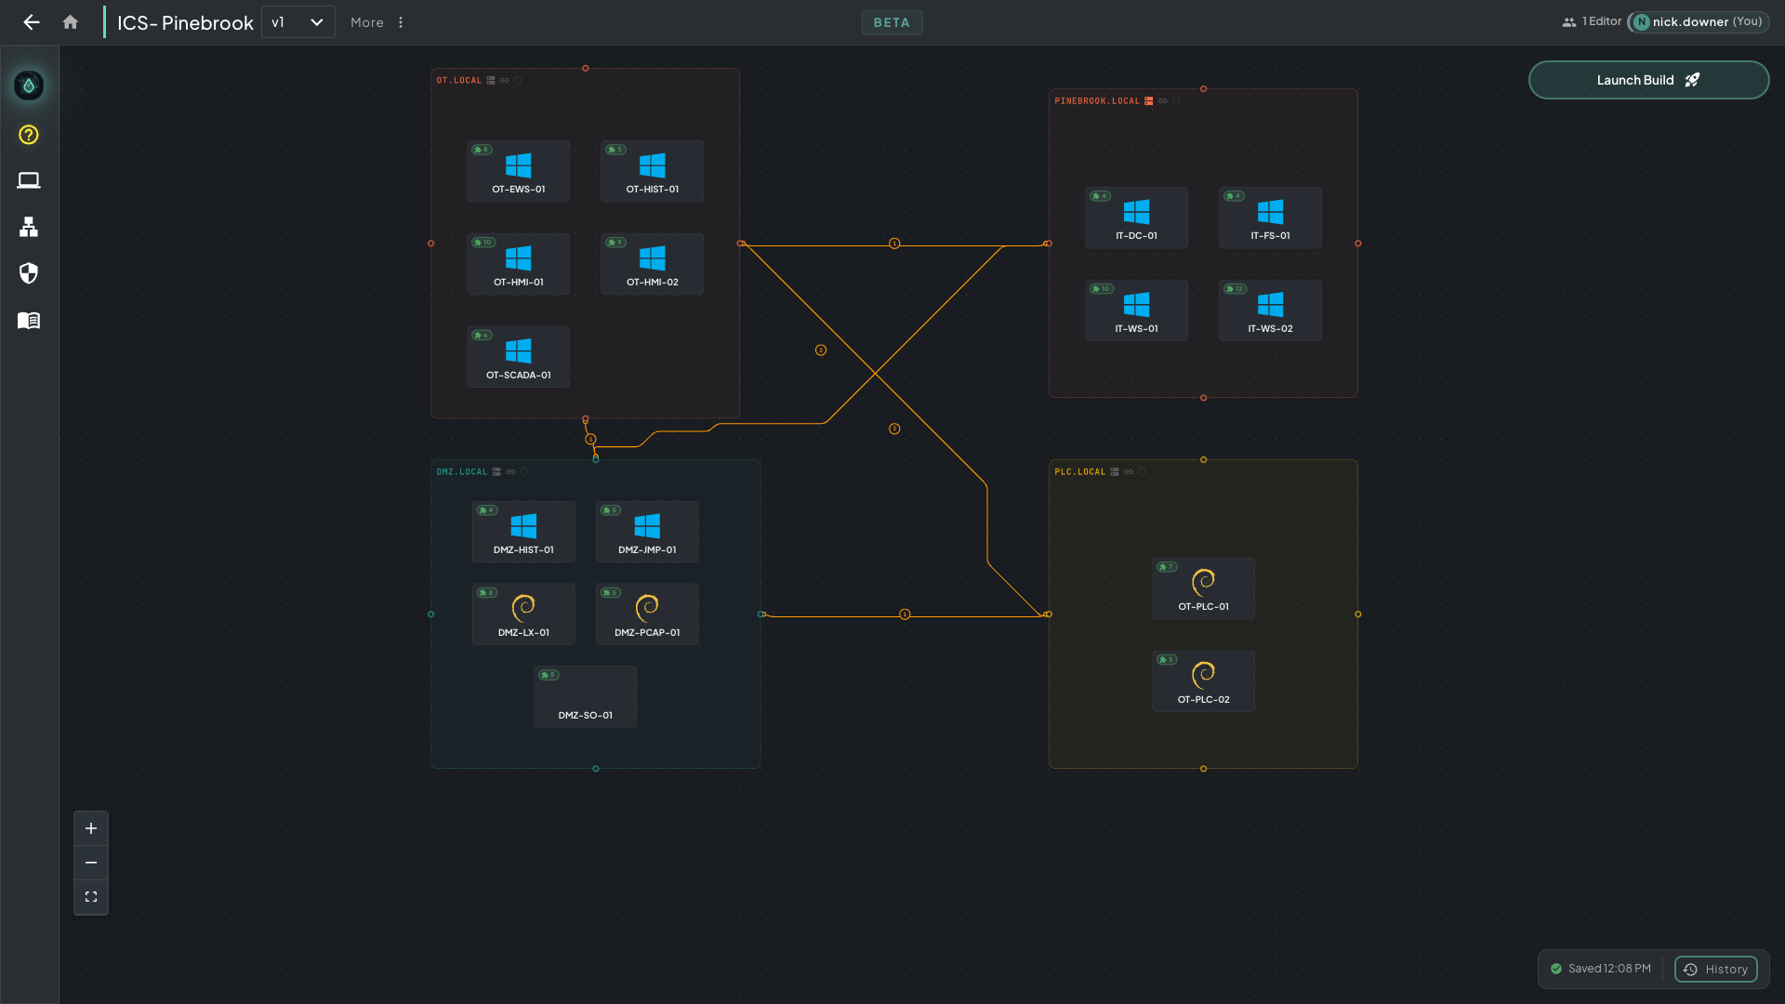Open the History panel
This screenshot has height=1004, width=1785.
pos(1716,969)
